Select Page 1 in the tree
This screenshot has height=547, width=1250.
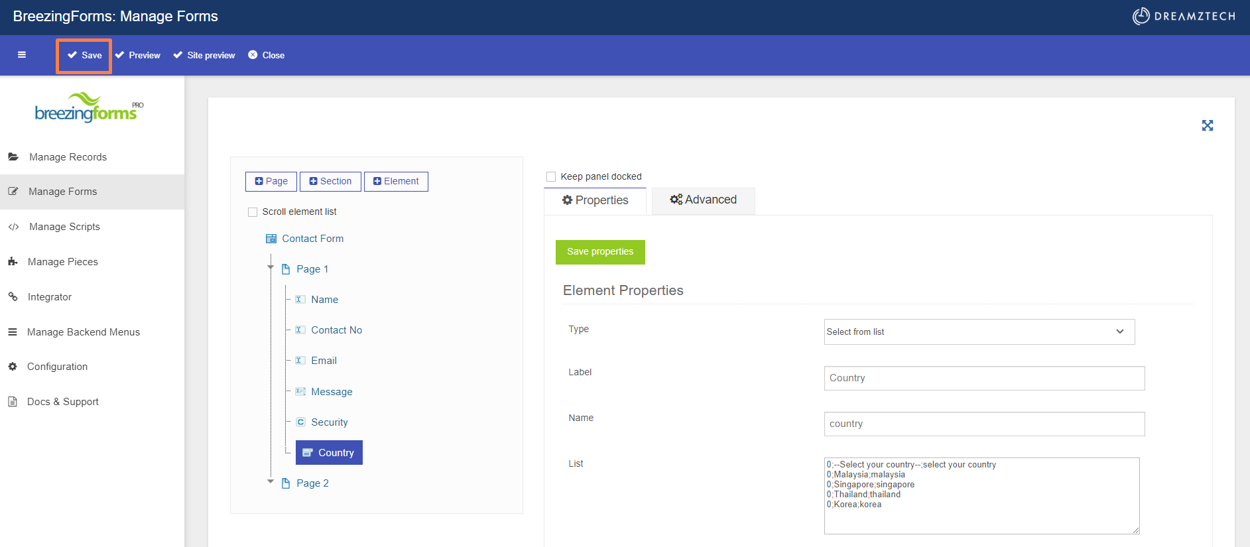(312, 269)
